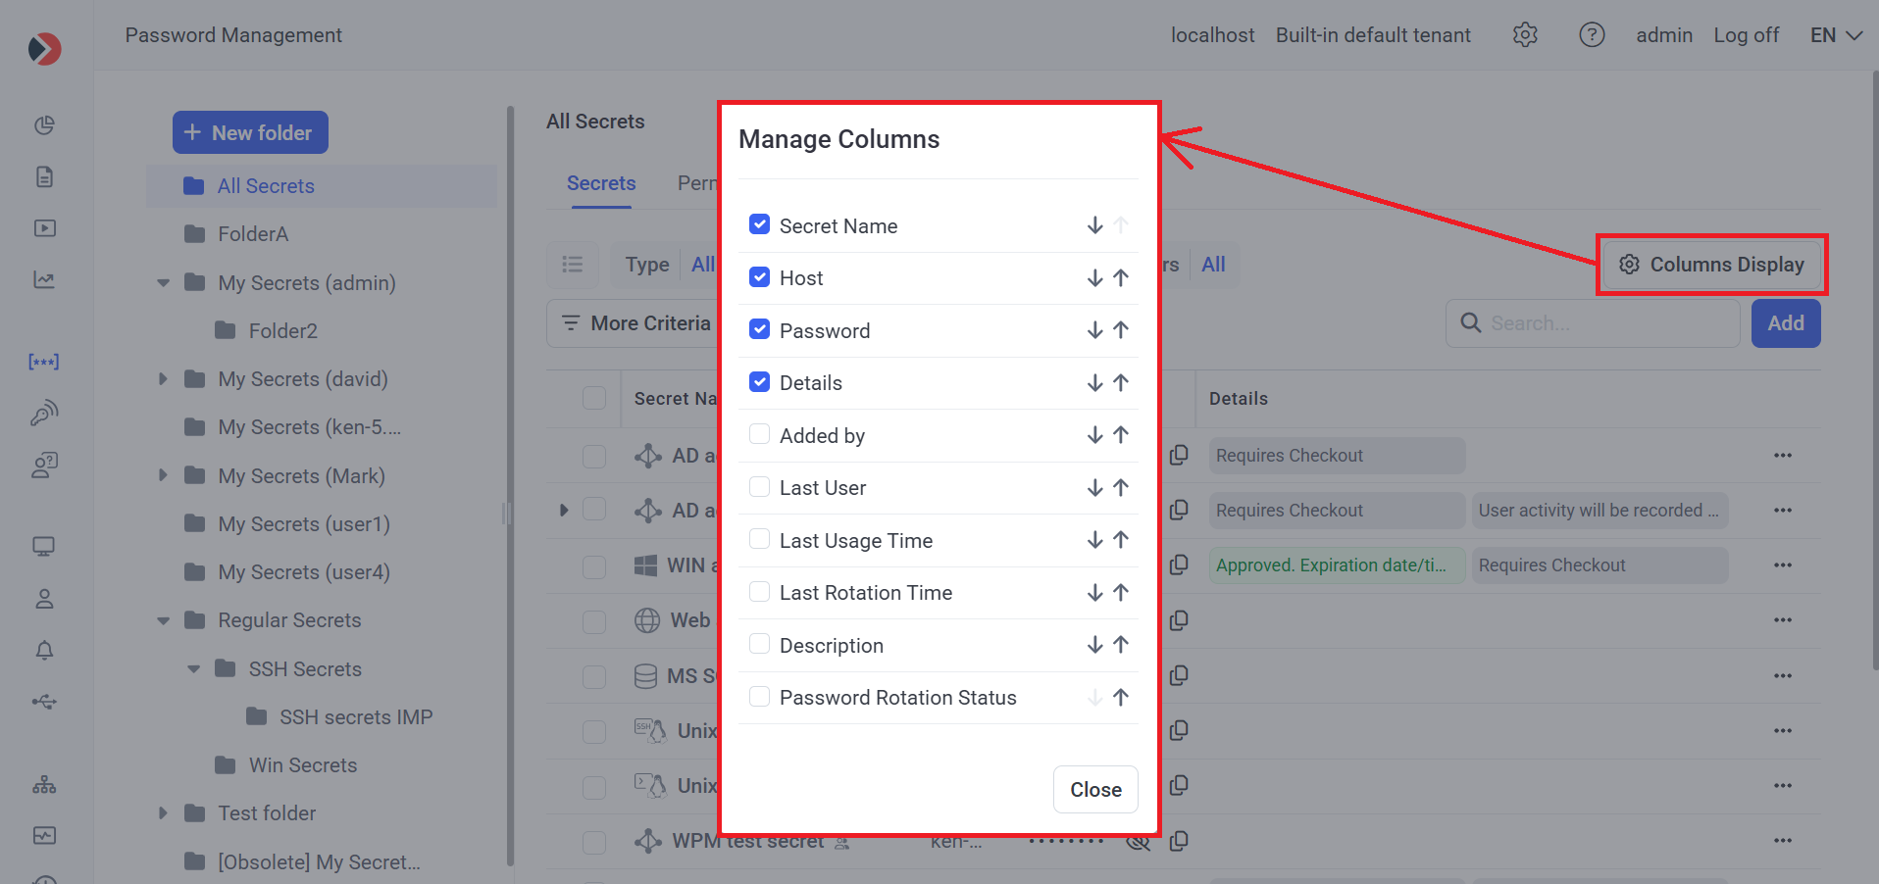Open the list view toggle icon
This screenshot has height=884, width=1879.
point(573,265)
